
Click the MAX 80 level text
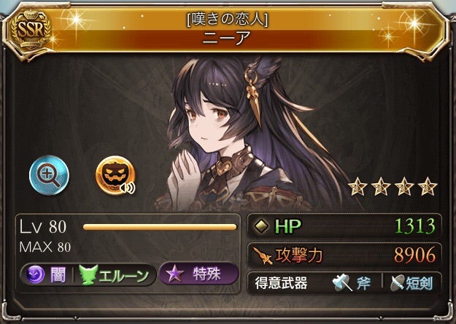click(45, 247)
